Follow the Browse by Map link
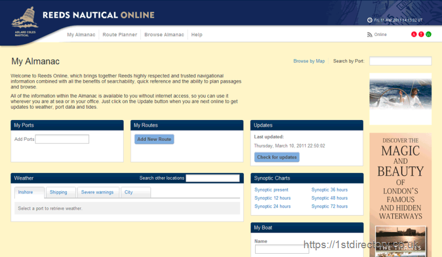 coord(309,61)
